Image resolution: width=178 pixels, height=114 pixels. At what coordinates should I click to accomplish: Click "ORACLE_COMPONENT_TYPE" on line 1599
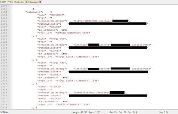click(x=72, y=33)
